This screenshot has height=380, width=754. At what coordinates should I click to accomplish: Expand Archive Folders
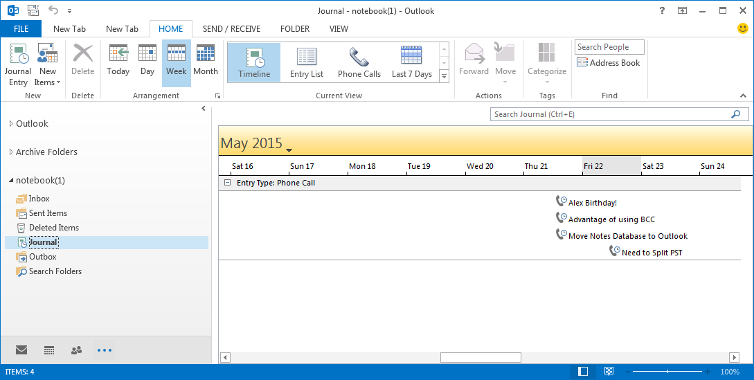coord(11,152)
